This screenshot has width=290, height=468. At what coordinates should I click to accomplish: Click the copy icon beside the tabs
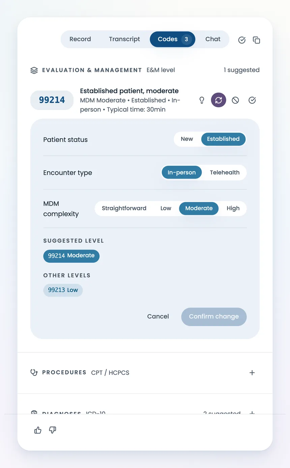tap(257, 40)
